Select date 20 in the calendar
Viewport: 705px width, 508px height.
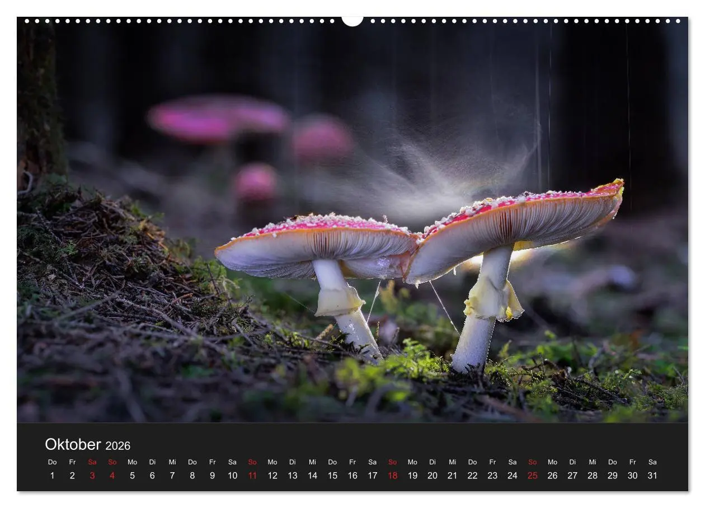[433, 476]
